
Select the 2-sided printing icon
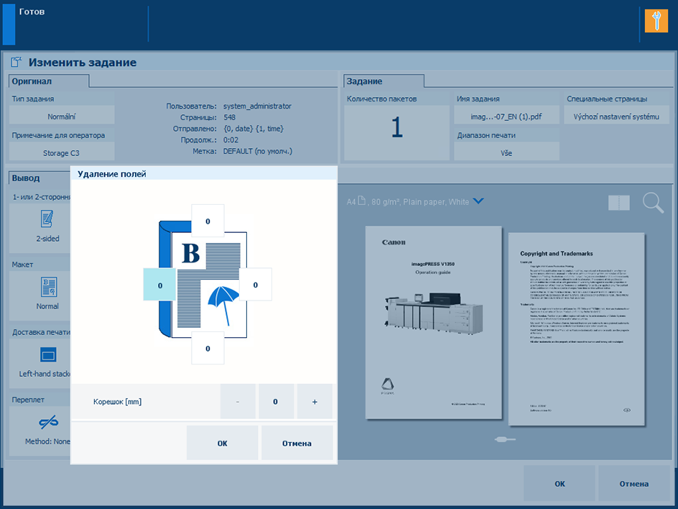point(47,219)
